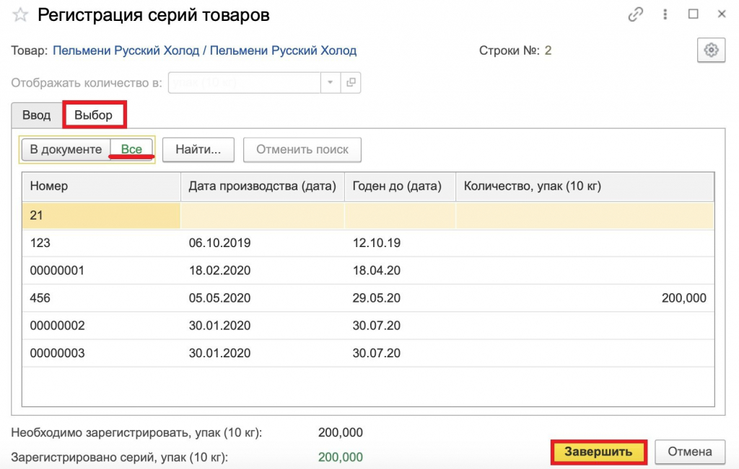The width and height of the screenshot is (739, 469).
Task: Copy link to this form via chain icon
Action: coord(635,14)
